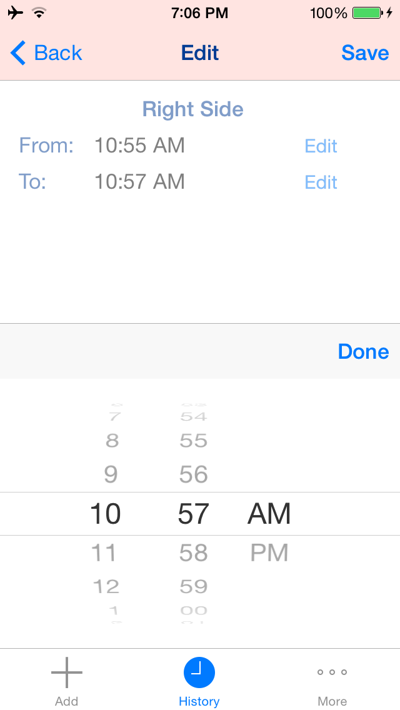
Task: Tap the Back chevron arrow
Action: (x=18, y=53)
